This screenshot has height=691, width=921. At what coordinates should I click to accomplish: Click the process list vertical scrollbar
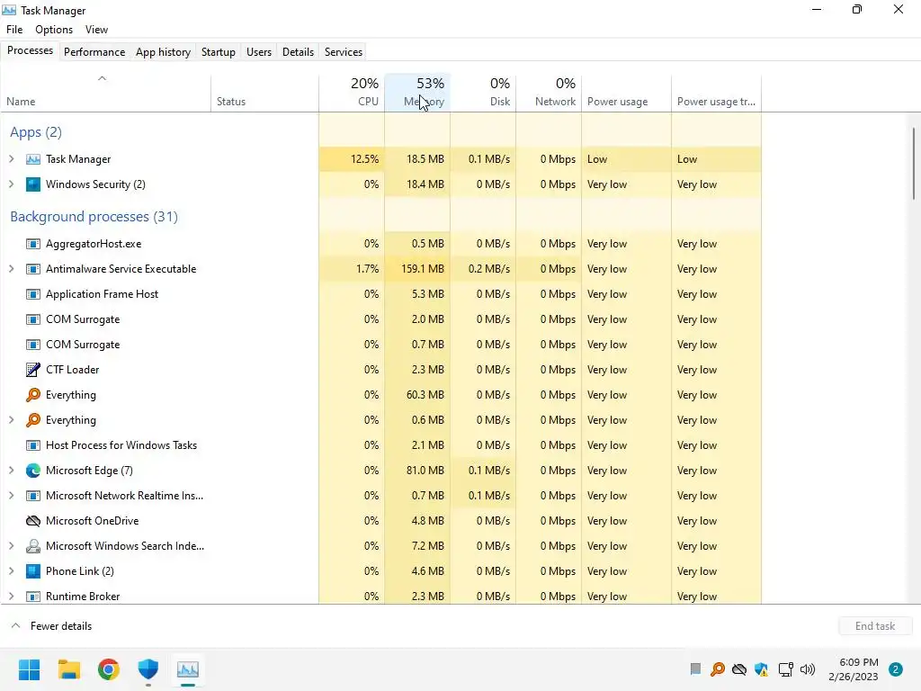(x=914, y=164)
